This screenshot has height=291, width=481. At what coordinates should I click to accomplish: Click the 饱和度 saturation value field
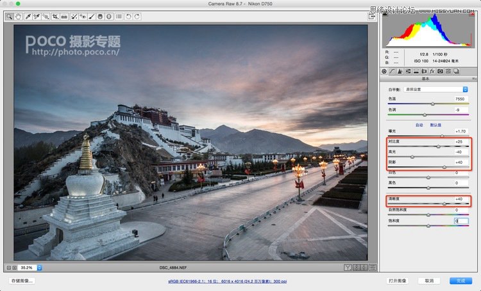(461, 221)
